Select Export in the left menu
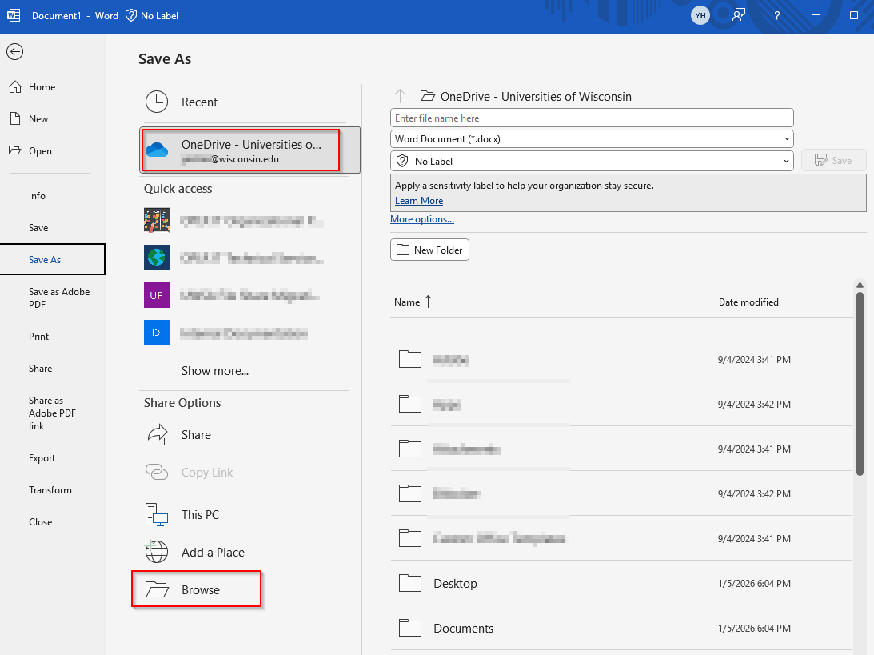Image resolution: width=874 pixels, height=655 pixels. coord(42,458)
